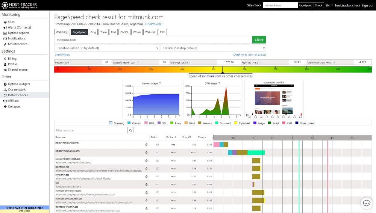The height and width of the screenshot is (213, 376).
Task: Copy URL for http://mitmunk.com/ row
Action: click(x=147, y=145)
